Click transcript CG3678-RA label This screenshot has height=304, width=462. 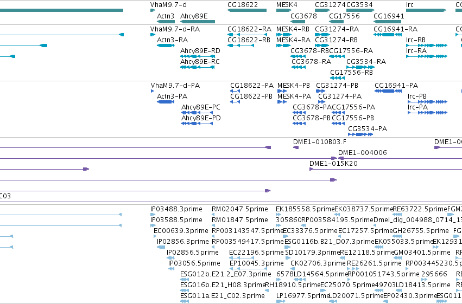(311, 61)
